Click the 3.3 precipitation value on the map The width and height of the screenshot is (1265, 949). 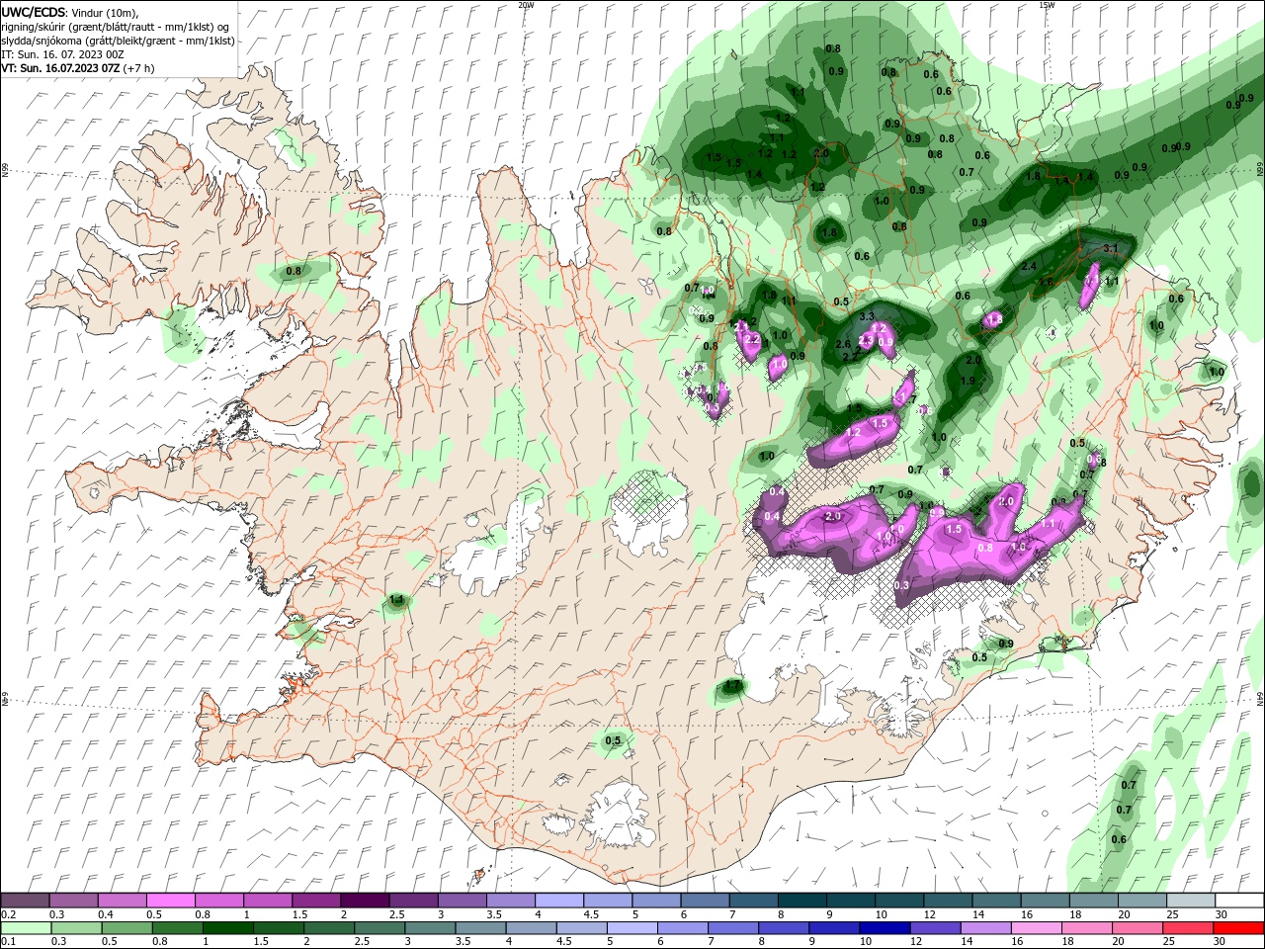[x=867, y=317]
